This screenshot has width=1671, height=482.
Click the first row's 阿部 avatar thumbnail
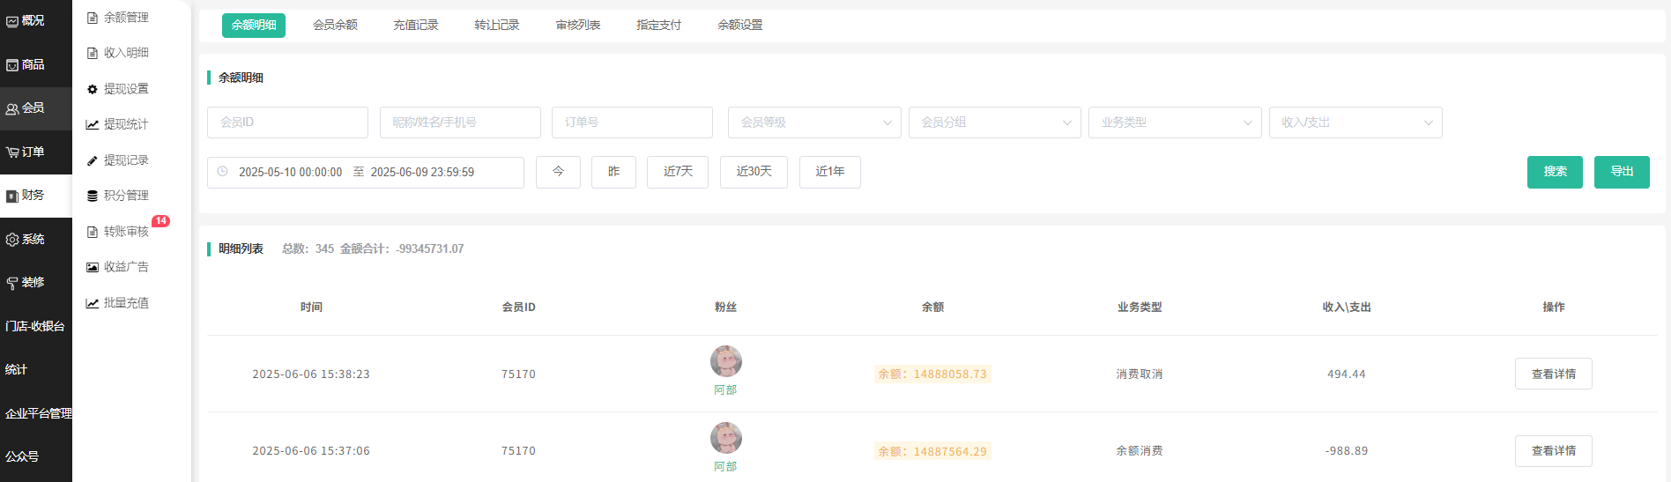point(725,361)
